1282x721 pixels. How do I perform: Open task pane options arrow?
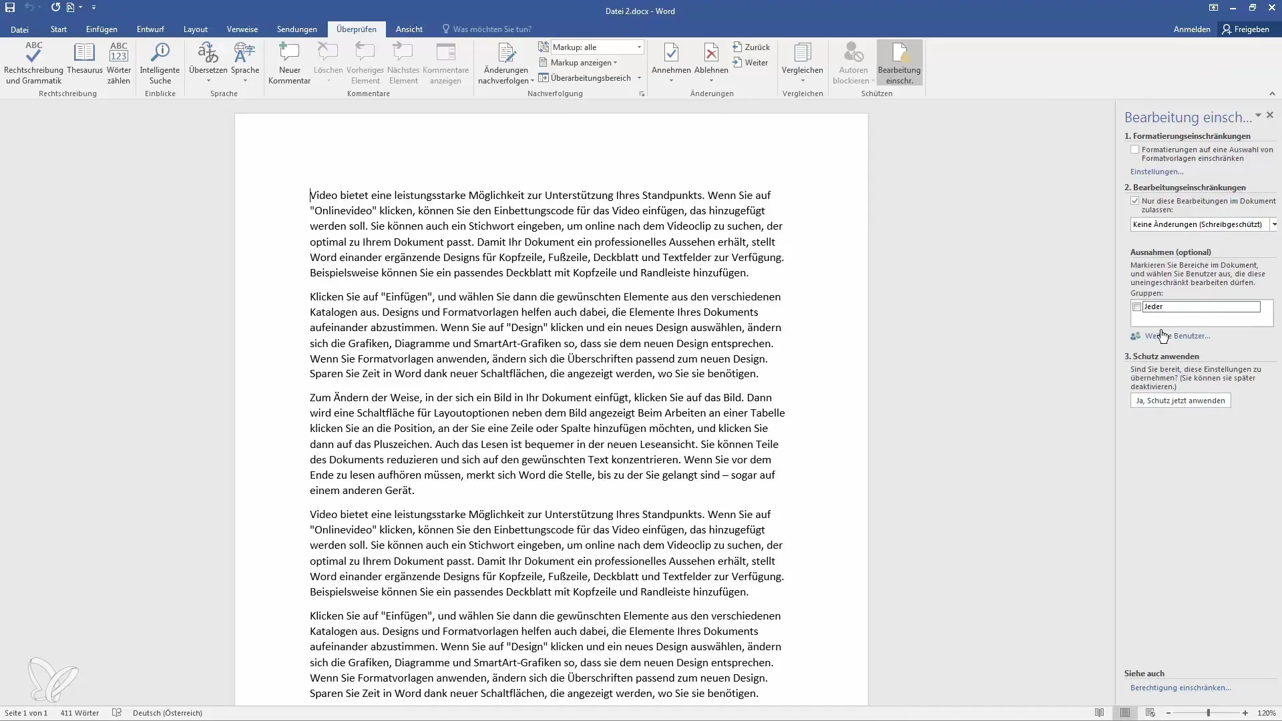tap(1258, 115)
